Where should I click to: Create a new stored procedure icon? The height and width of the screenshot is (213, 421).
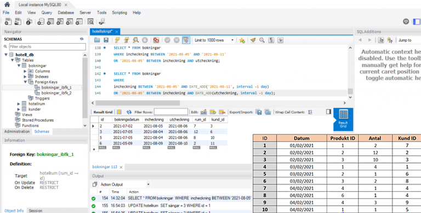point(70,22)
